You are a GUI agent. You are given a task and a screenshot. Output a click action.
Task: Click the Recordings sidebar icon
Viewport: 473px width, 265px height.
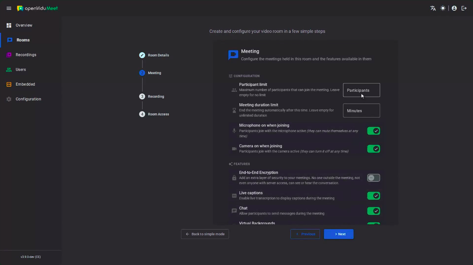pos(9,55)
